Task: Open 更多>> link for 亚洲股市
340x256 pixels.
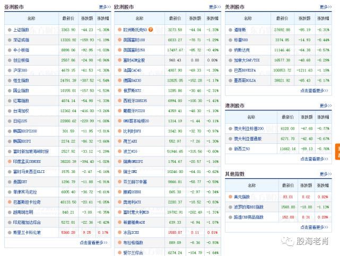Action: (x=105, y=7)
